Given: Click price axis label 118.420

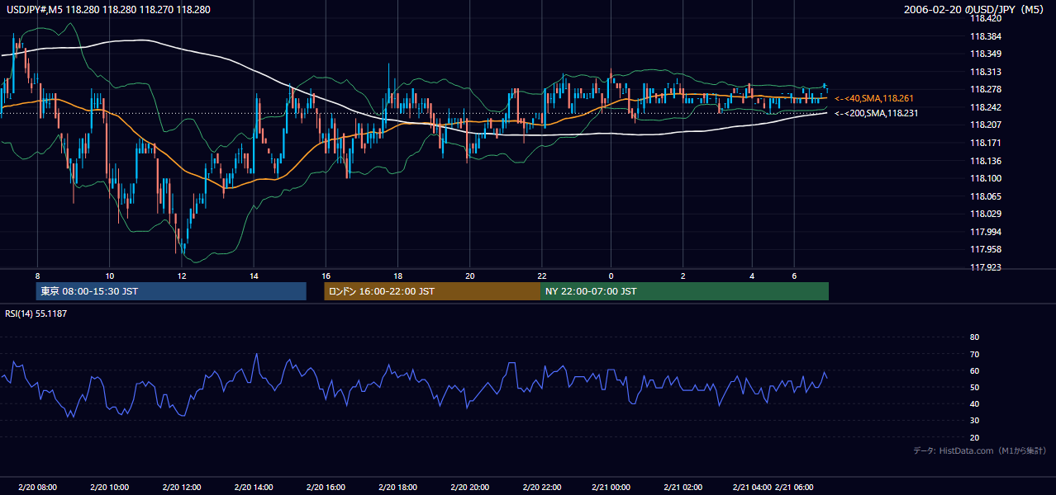Looking at the screenshot, I should click(986, 18).
